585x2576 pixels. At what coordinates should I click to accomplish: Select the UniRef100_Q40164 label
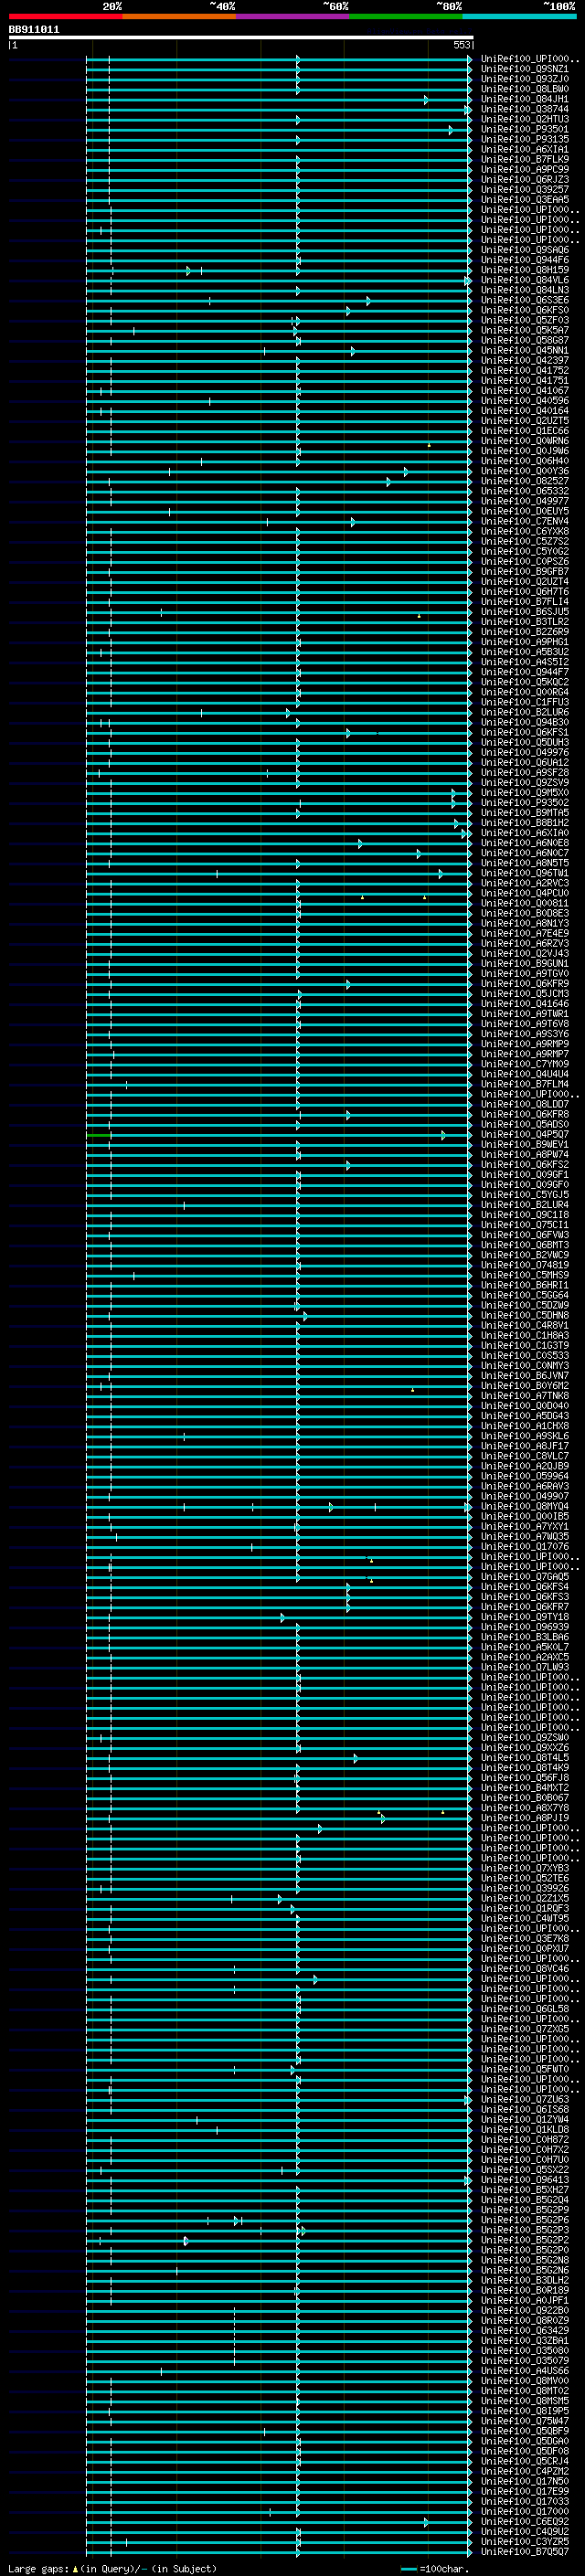525,411
